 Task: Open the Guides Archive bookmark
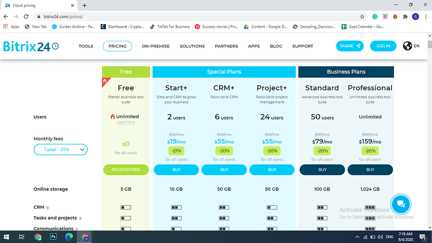pos(73,27)
